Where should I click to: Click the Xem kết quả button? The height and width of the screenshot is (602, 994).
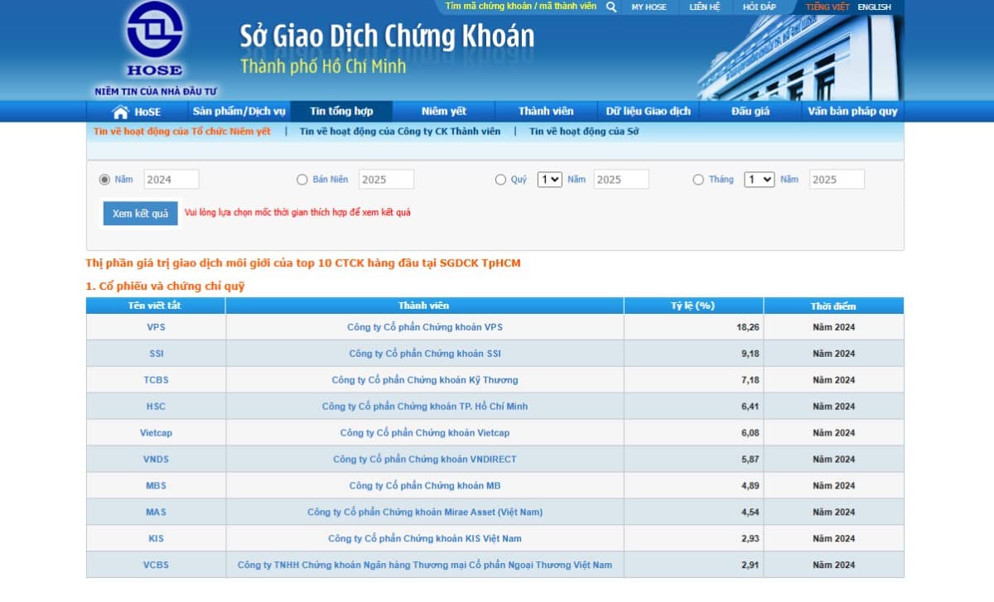(140, 214)
